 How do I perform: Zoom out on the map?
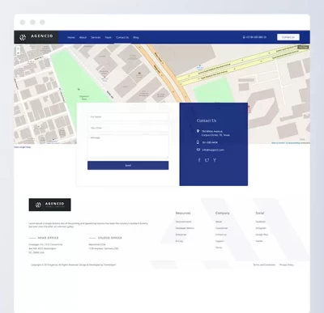pyautogui.click(x=19, y=53)
